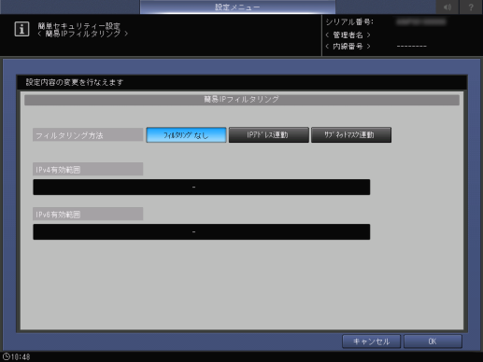The image size is (483, 362).
Task: Select the サブネットマスク連動 filtering option
Action: [x=351, y=135]
